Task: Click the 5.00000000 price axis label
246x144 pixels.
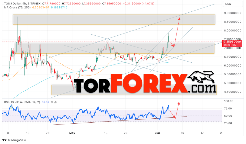Action: (x=233, y=83)
